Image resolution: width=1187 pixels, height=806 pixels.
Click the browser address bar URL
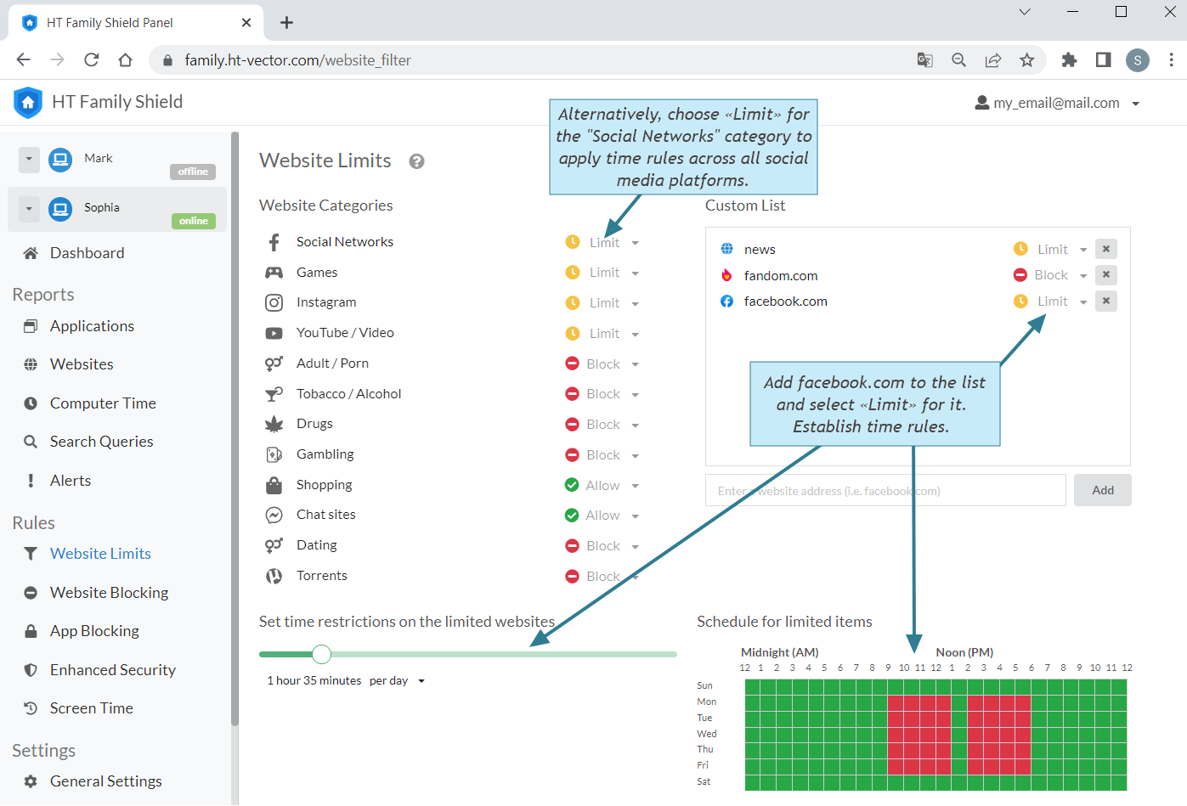(x=297, y=60)
